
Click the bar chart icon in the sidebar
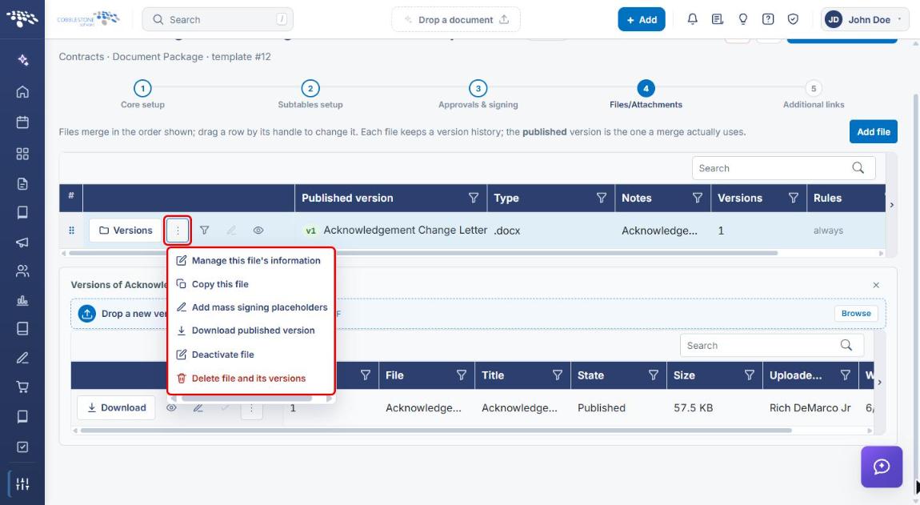[22, 301]
